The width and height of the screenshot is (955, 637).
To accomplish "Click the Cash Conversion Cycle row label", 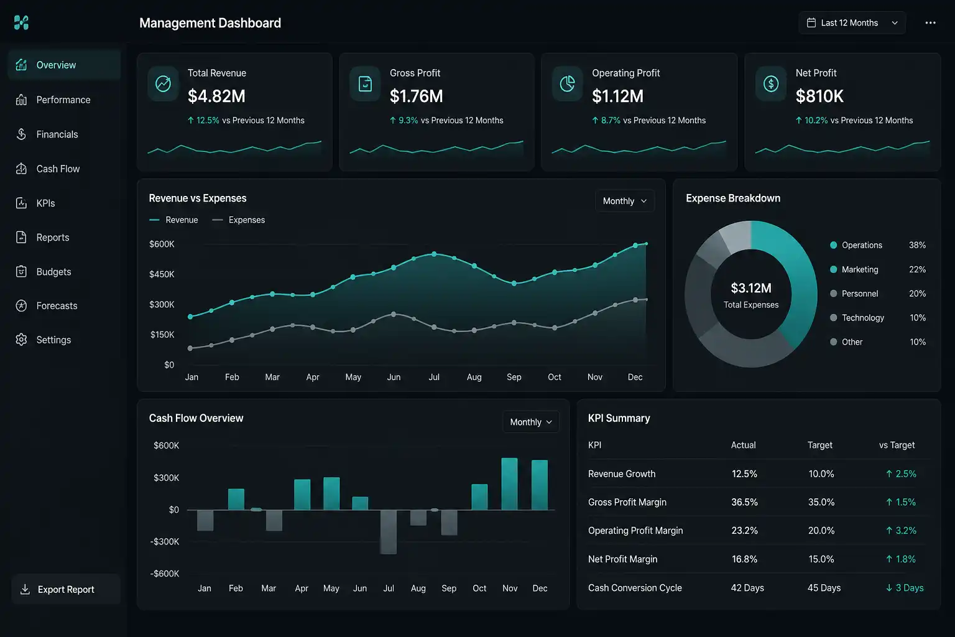I will (x=635, y=588).
